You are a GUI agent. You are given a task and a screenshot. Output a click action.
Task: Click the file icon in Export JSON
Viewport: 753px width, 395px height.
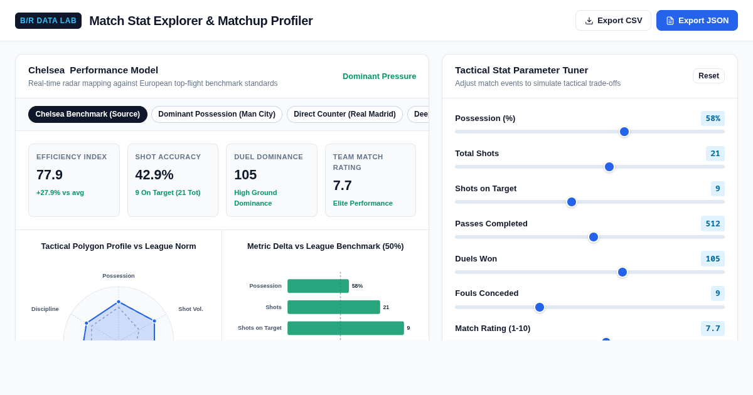pos(670,21)
